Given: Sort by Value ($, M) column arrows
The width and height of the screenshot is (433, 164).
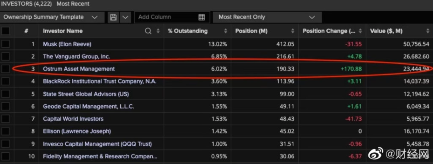Looking at the screenshot, I should 428,31.
